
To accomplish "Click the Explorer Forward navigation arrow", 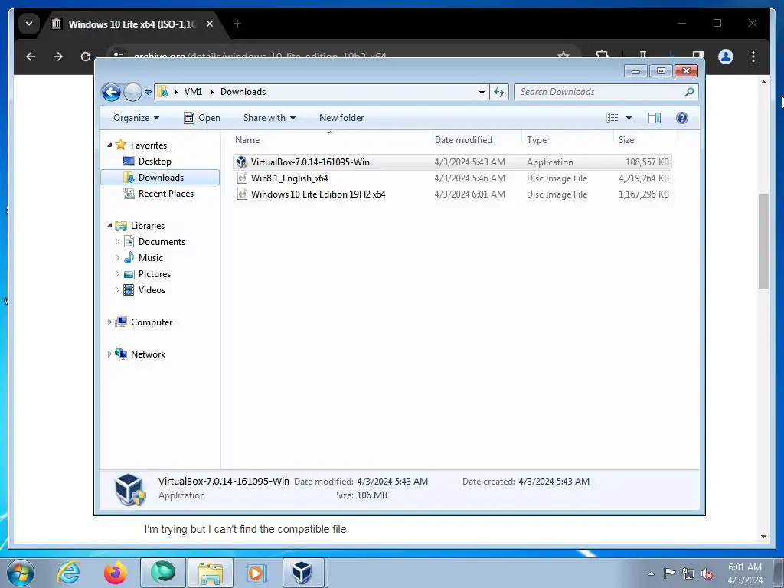I will click(132, 92).
